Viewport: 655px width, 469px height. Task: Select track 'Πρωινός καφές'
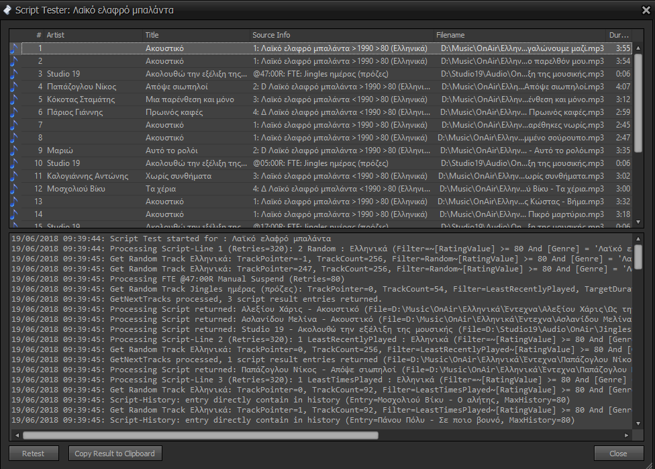pos(174,112)
